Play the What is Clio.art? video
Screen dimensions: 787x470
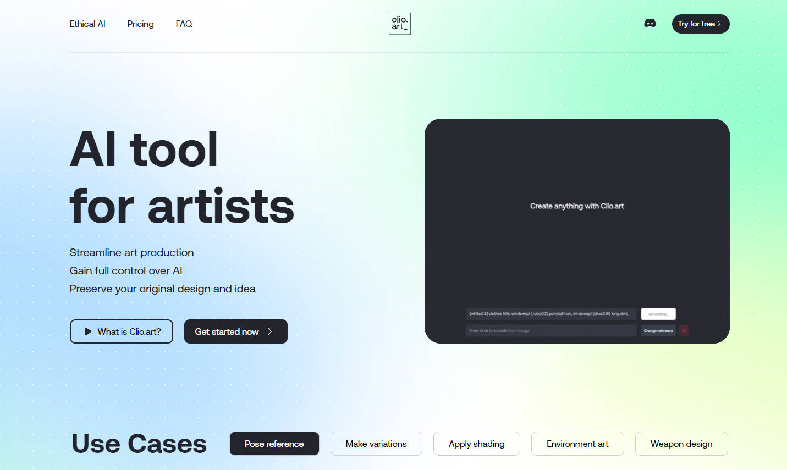coord(122,331)
